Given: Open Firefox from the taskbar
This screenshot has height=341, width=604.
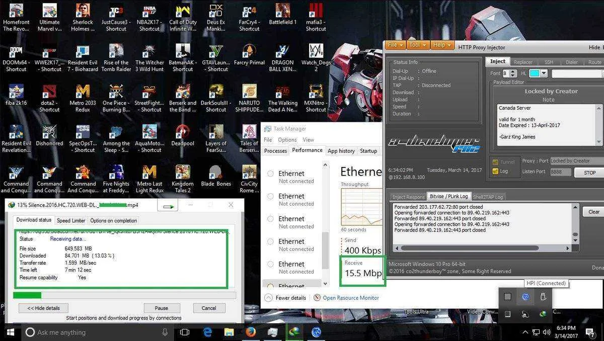Looking at the screenshot, I should pyautogui.click(x=251, y=332).
